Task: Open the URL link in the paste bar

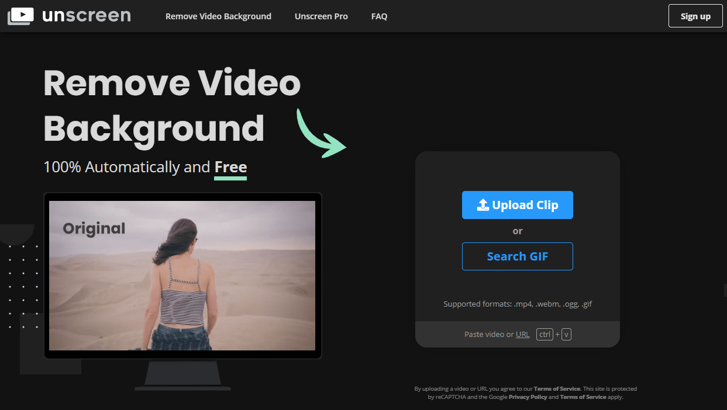Action: pyautogui.click(x=523, y=335)
